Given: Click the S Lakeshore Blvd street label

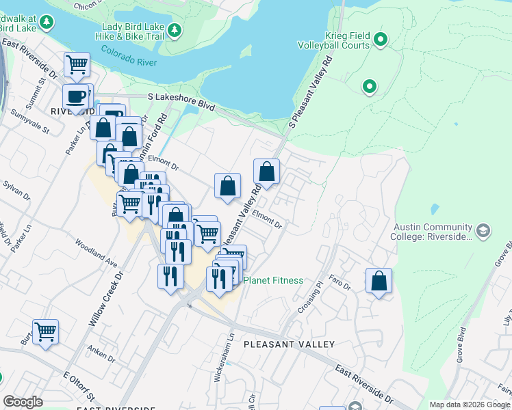Looking at the screenshot, I should click(181, 102).
